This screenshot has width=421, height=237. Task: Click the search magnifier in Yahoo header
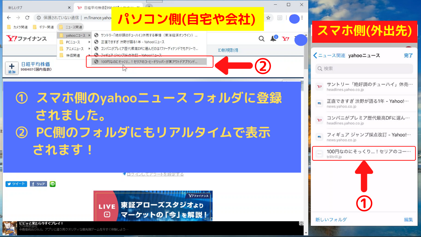click(261, 39)
